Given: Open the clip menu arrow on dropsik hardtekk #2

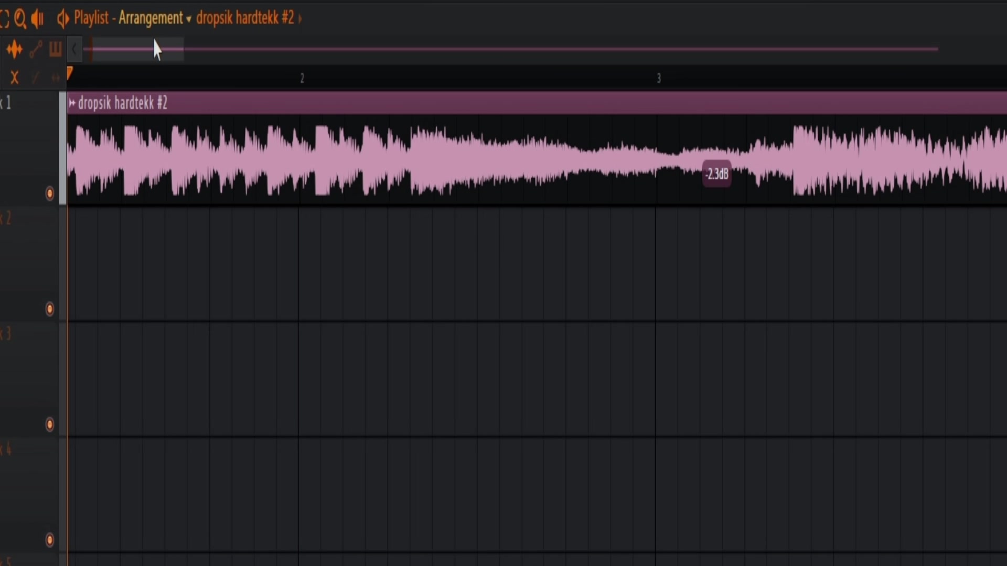Looking at the screenshot, I should pos(72,103).
